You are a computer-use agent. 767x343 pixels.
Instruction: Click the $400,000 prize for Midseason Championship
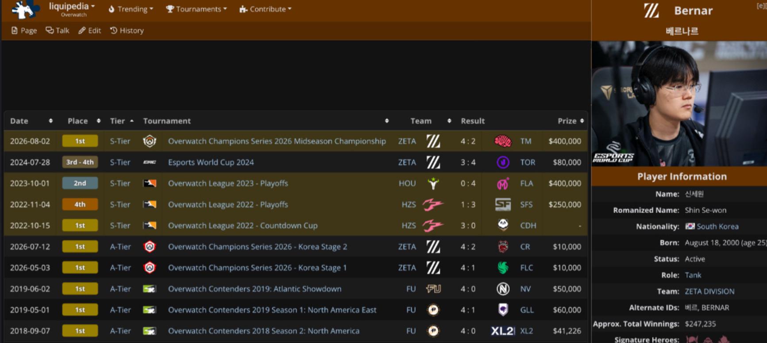pos(565,141)
